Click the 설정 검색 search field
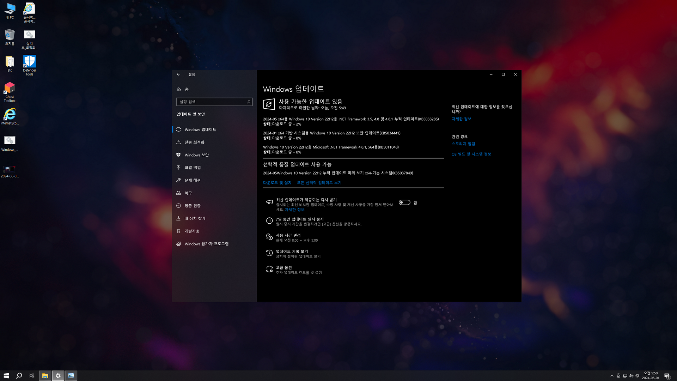The image size is (677, 381). [212, 102]
